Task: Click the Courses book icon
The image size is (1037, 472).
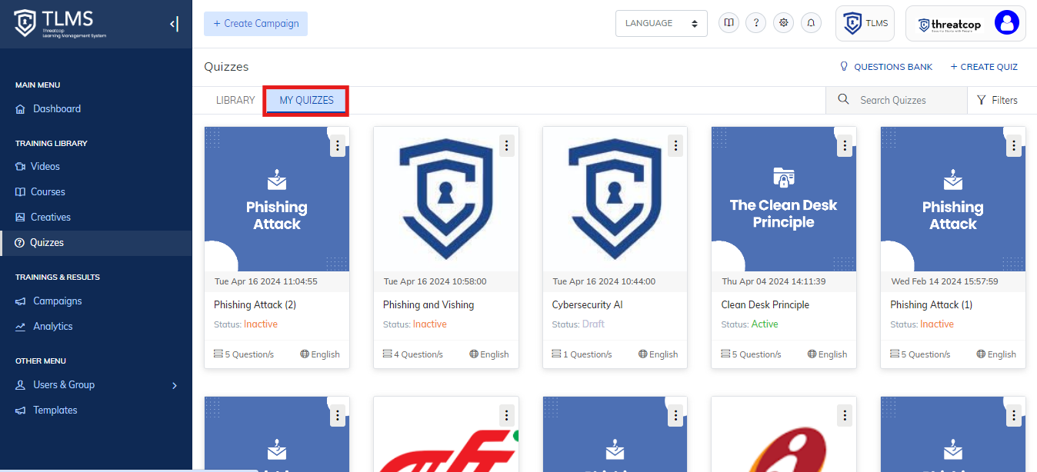Action: tap(21, 192)
